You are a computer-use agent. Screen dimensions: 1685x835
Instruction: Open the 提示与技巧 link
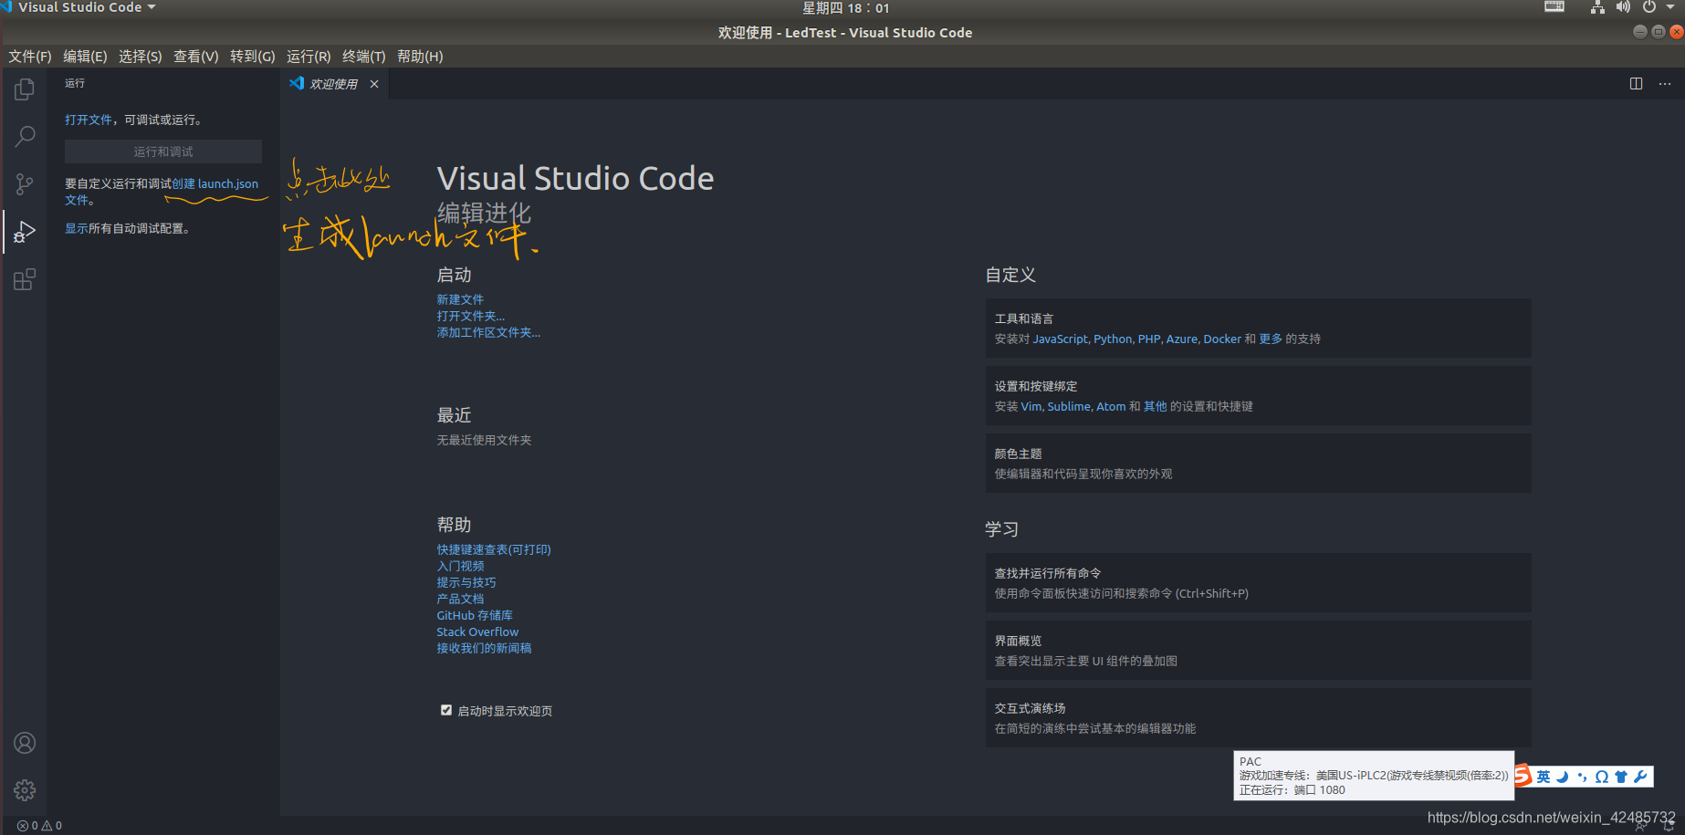pyautogui.click(x=466, y=582)
